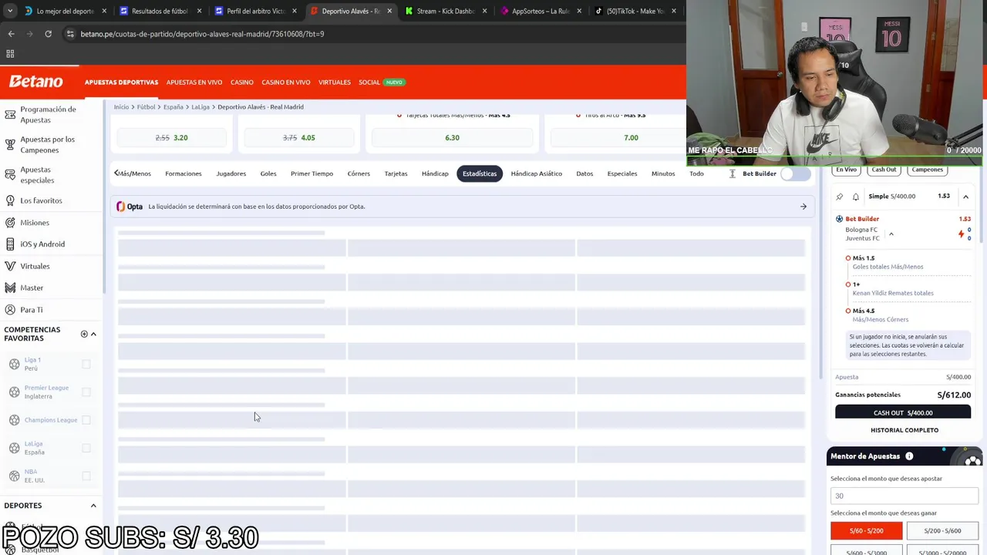Pin the bet slip with the pin icon
Screen dimensions: 987x555
point(840,197)
